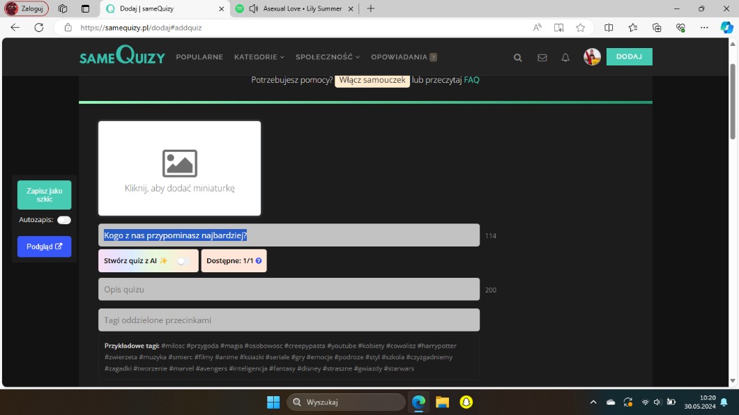This screenshot has width=739, height=415.
Task: Open the site search magnifier icon
Action: (517, 58)
